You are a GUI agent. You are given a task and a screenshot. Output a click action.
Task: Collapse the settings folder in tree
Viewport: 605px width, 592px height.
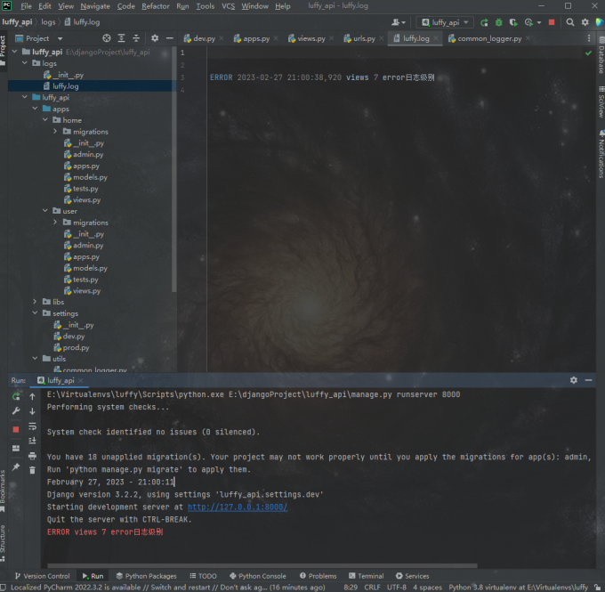[35, 313]
